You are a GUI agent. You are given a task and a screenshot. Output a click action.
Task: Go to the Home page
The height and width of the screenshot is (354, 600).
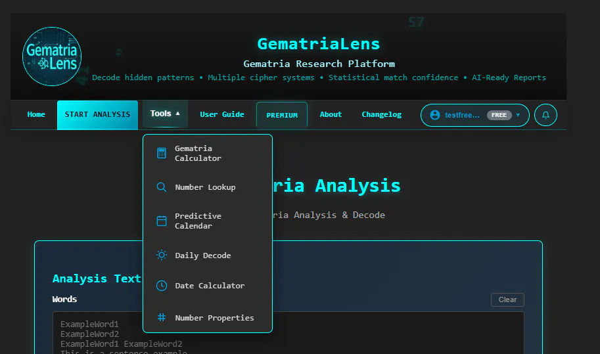[36, 114]
